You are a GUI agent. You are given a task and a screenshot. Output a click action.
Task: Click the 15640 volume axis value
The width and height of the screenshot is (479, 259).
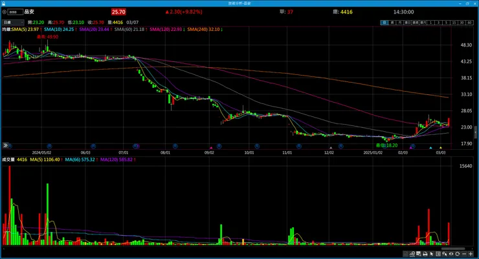coord(466,166)
